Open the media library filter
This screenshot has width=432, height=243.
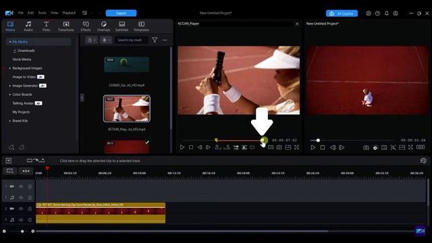click(155, 40)
